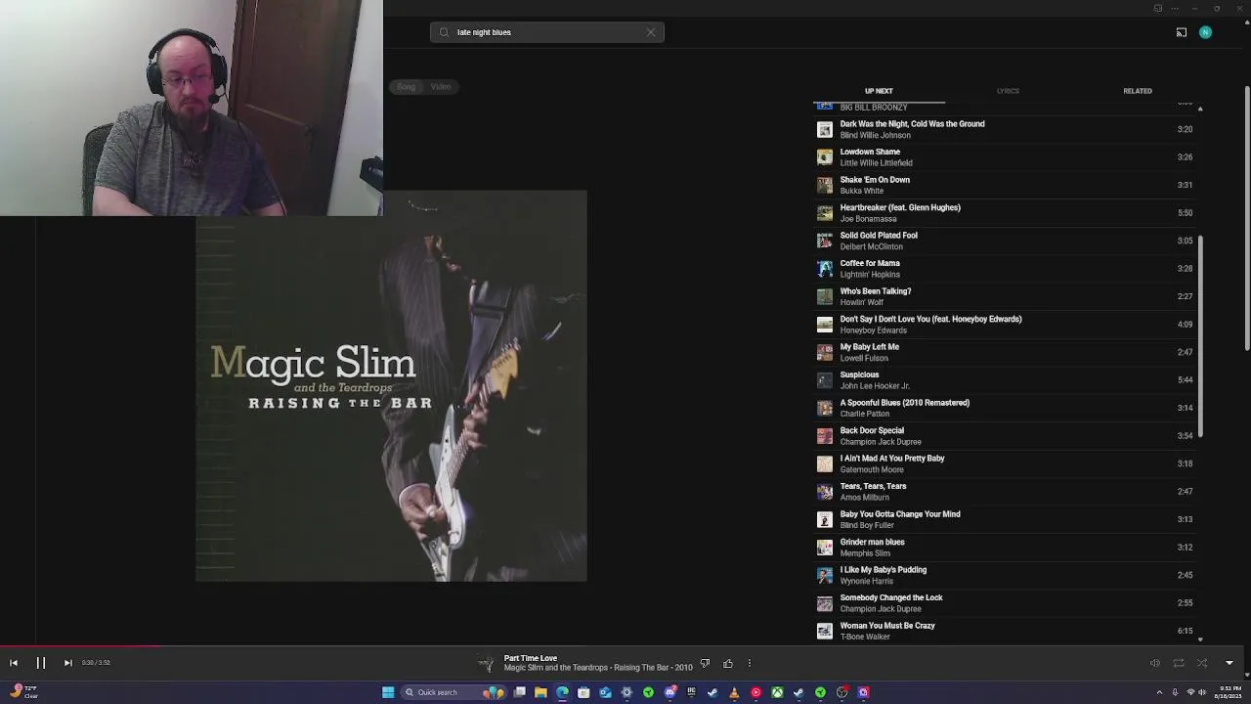
Task: Click the Blind Willie Johnson thumbnail in queue
Action: coord(825,129)
